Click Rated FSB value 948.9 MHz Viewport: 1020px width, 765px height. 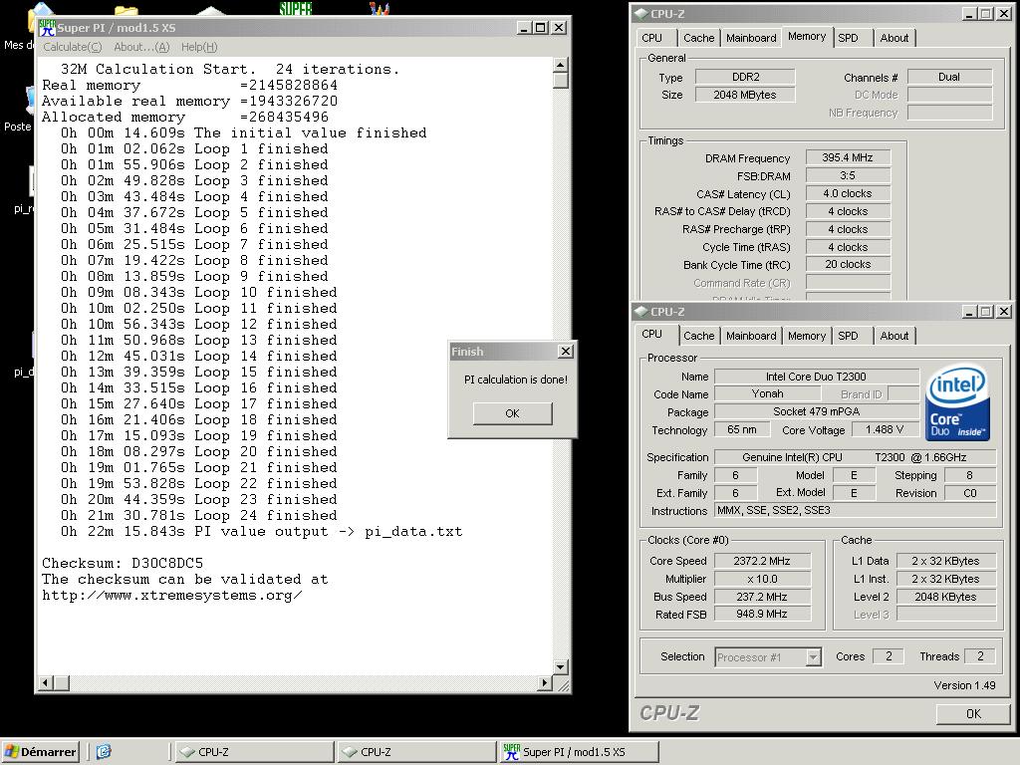[x=762, y=614]
